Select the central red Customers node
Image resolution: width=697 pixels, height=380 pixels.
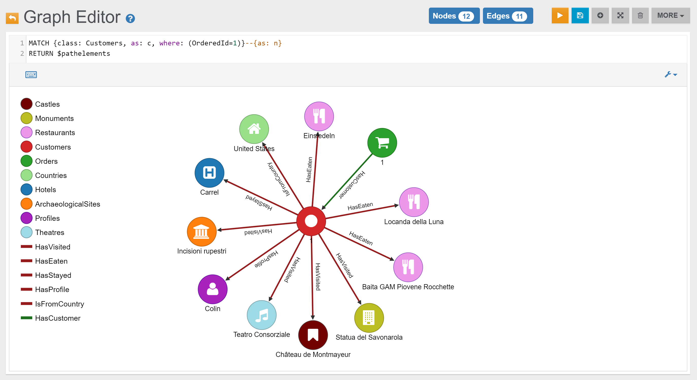point(311,221)
